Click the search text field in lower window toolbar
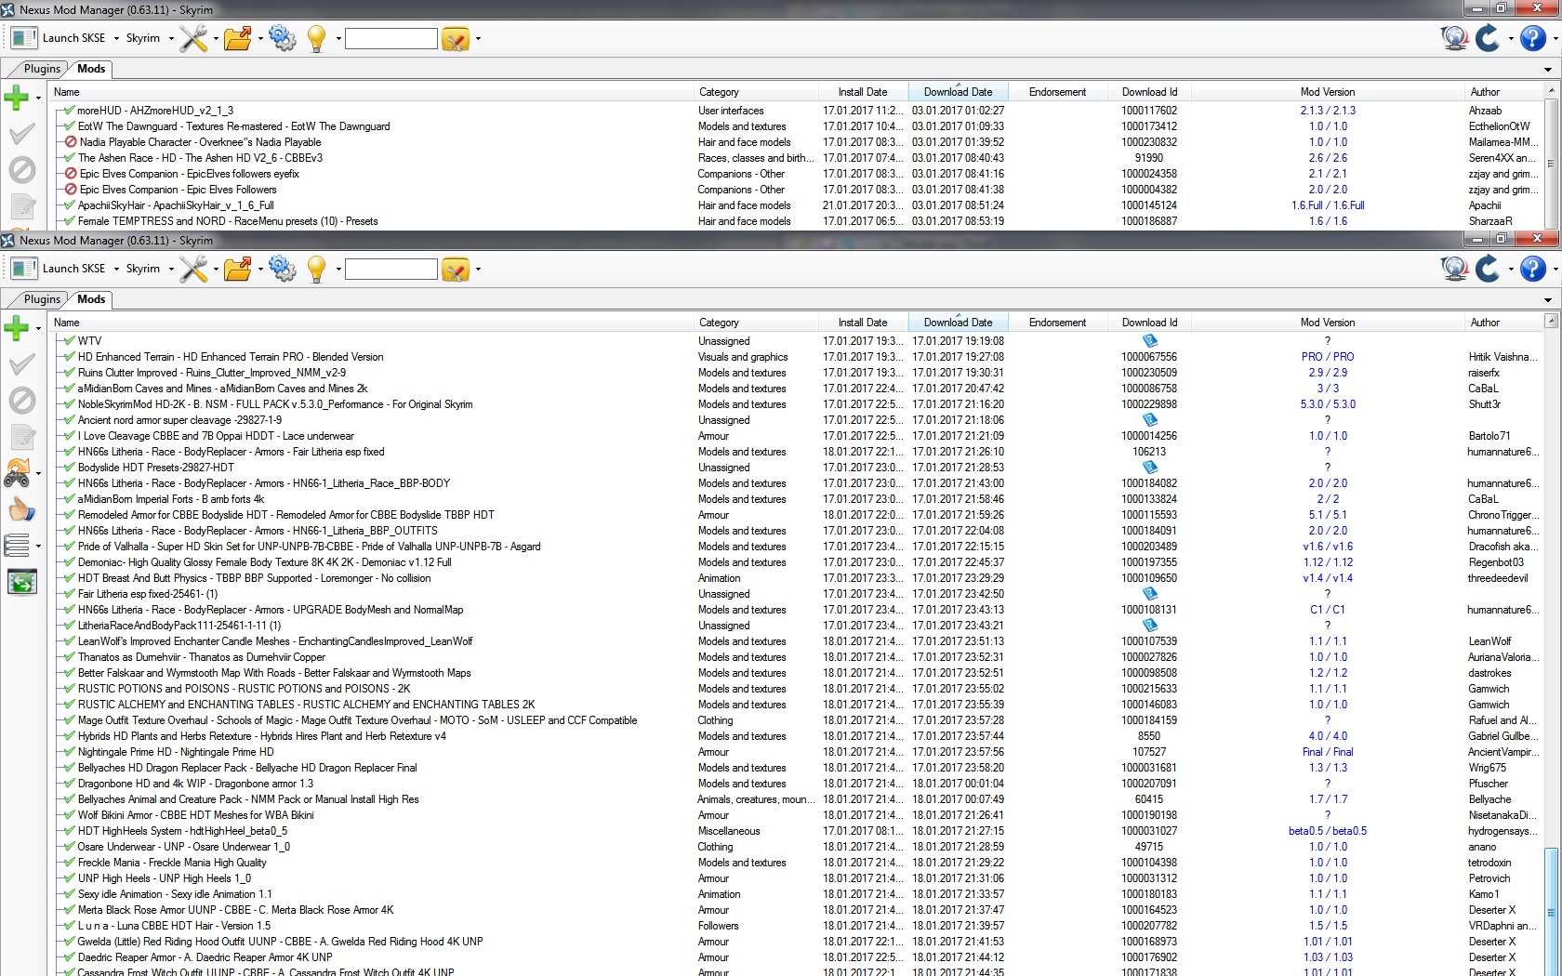The width and height of the screenshot is (1562, 976). coord(390,270)
